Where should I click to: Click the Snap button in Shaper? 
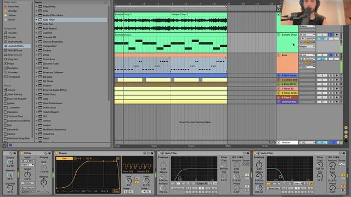(x=116, y=191)
